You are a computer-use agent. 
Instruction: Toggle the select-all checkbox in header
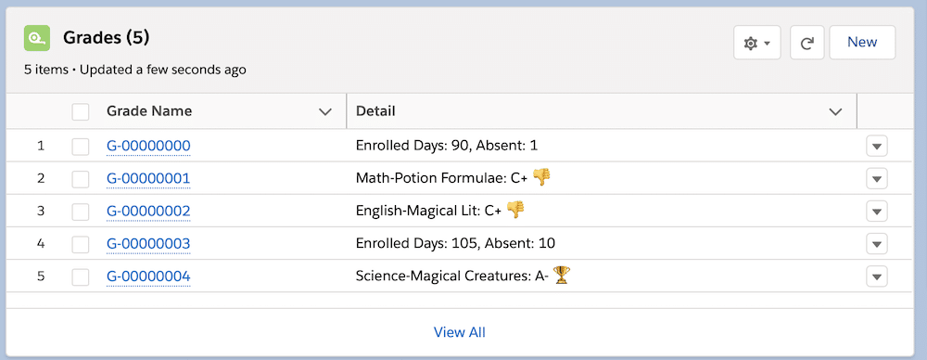tap(81, 111)
